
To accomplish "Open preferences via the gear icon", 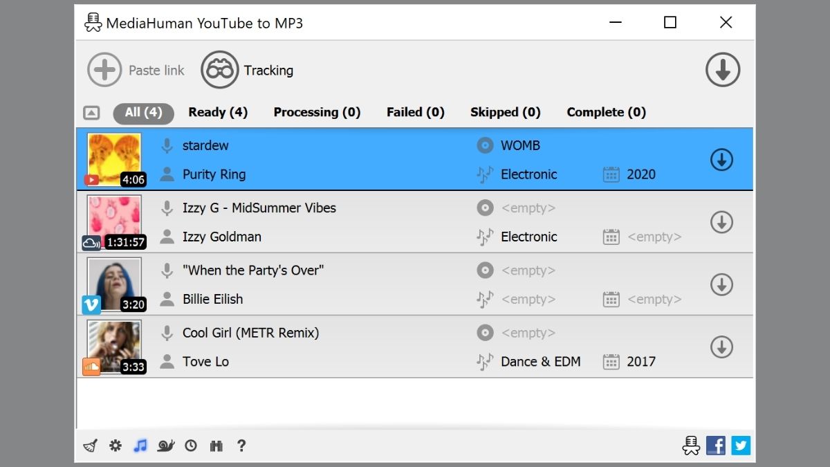I will (x=115, y=446).
